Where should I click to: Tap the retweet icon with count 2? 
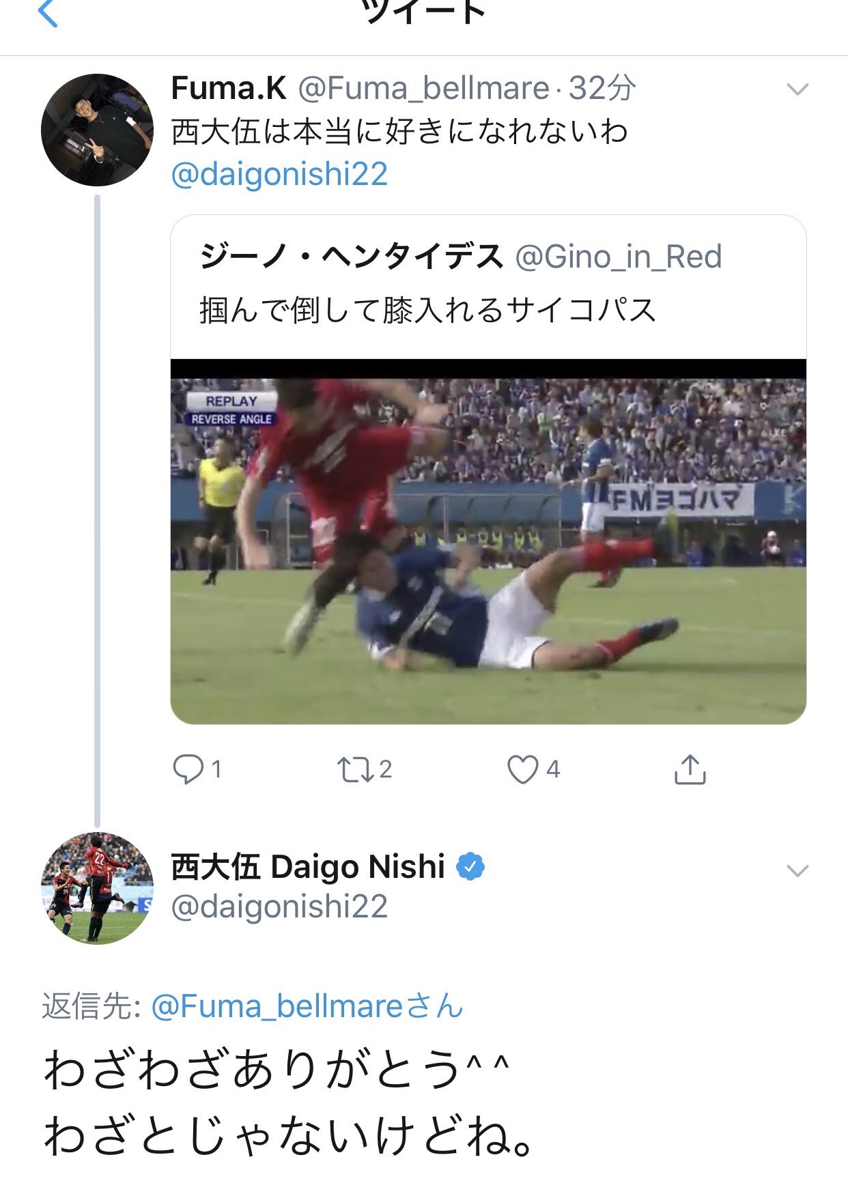coord(354,769)
